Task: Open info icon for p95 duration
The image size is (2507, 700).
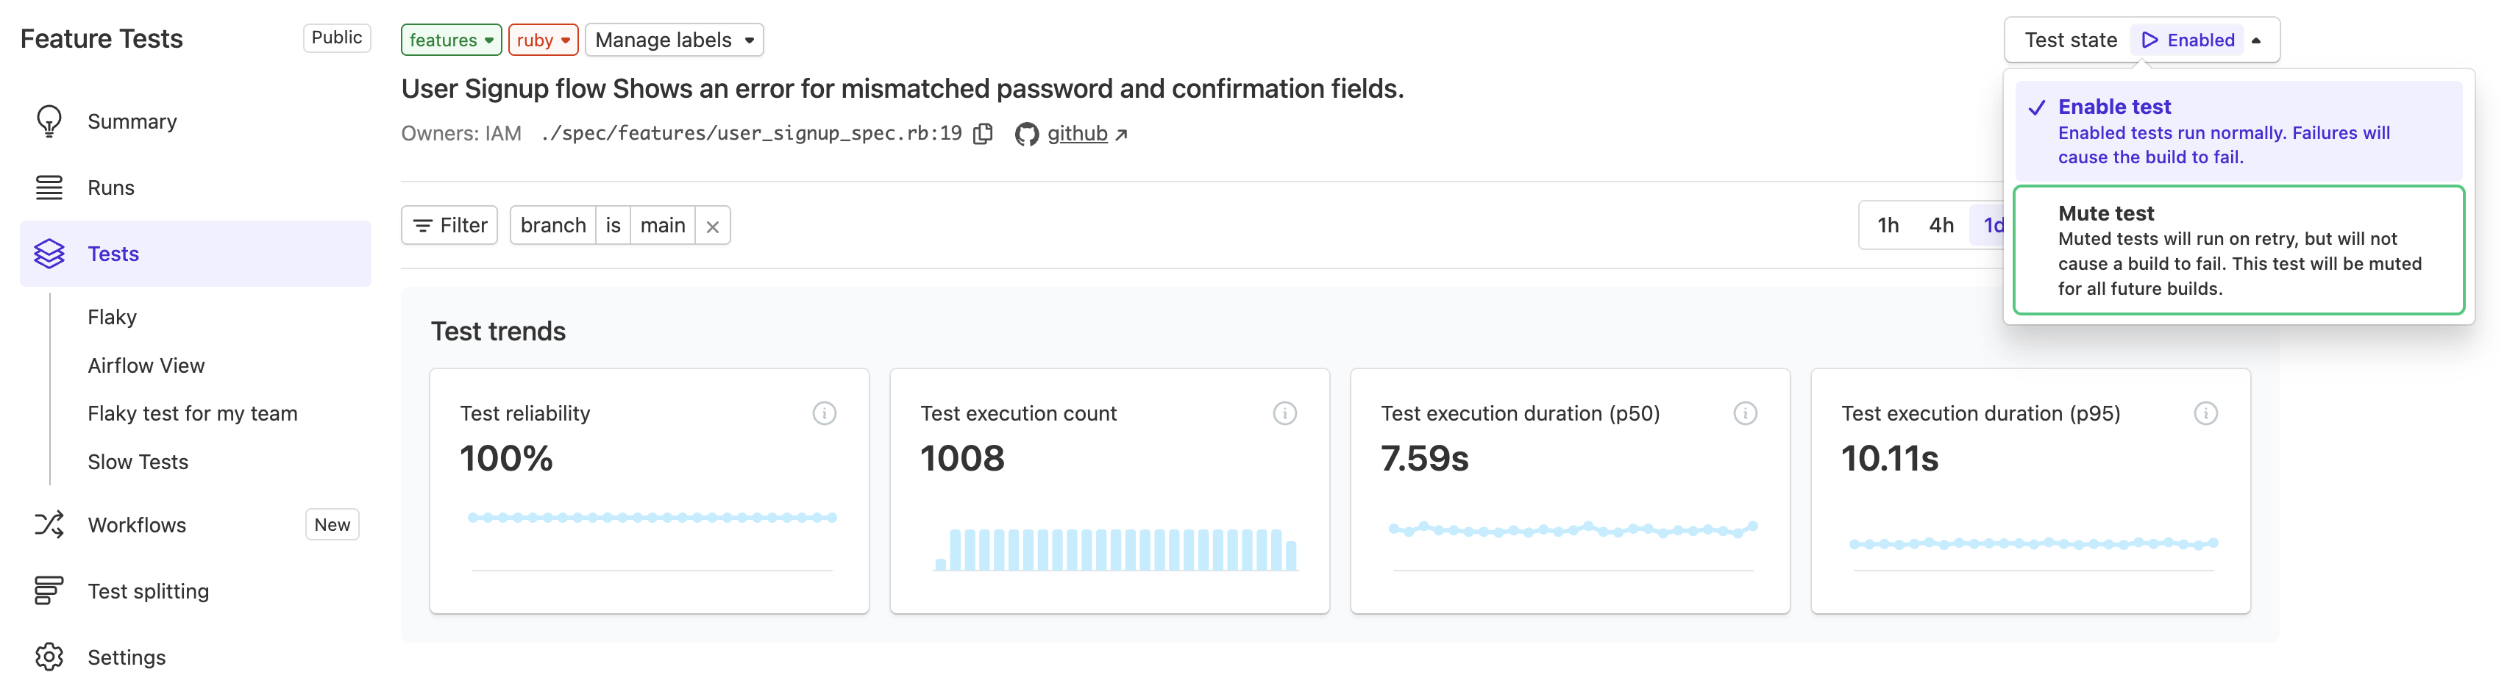Action: [x=2205, y=414]
